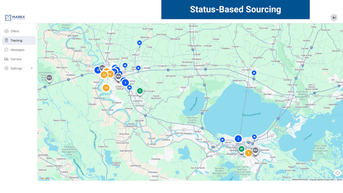Expand the Settings submenu chevron
Screen dimensions: 343x193
tap(32, 68)
